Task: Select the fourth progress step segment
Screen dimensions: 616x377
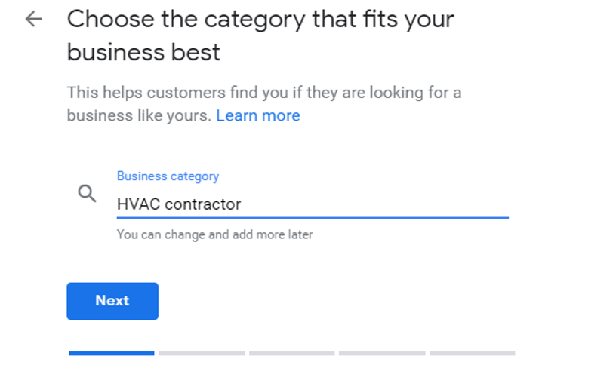Action: tap(382, 354)
